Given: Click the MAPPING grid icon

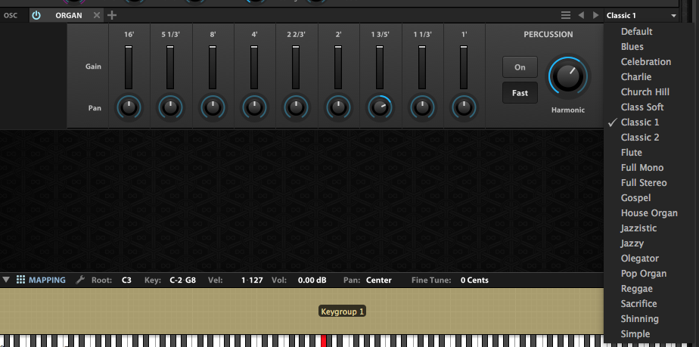Looking at the screenshot, I should [20, 280].
